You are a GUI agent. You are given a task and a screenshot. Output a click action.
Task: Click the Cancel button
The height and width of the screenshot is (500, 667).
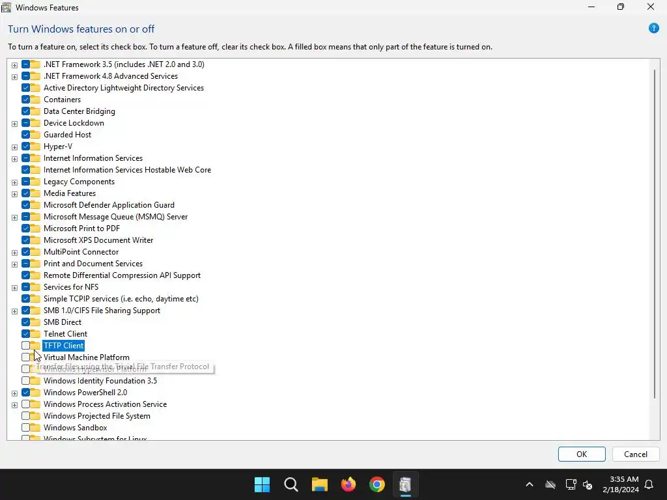pyautogui.click(x=636, y=454)
